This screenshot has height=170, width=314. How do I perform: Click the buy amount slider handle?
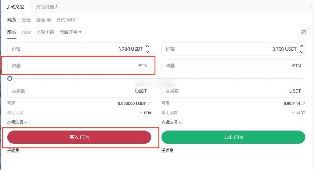(x=10, y=78)
